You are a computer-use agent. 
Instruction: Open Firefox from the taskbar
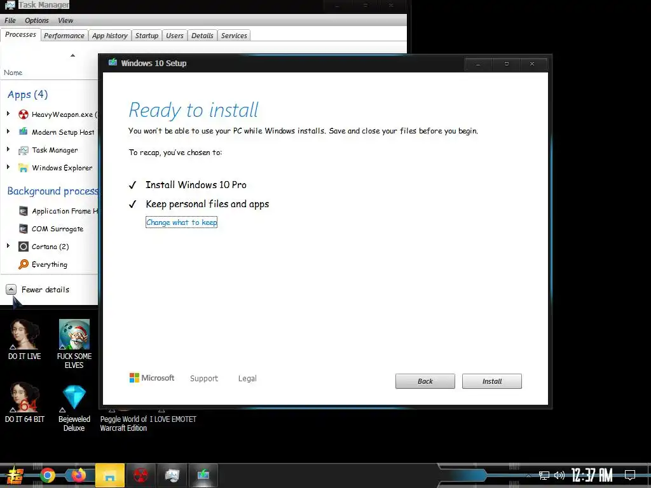pyautogui.click(x=78, y=475)
